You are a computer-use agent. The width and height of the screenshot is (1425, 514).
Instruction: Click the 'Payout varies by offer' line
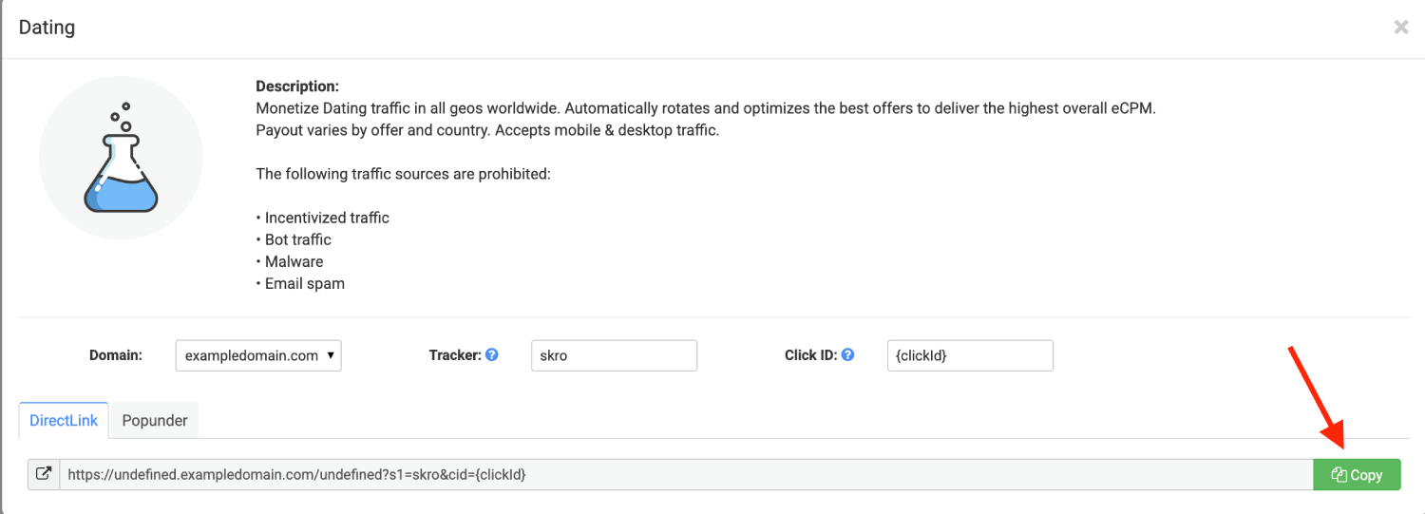(487, 130)
